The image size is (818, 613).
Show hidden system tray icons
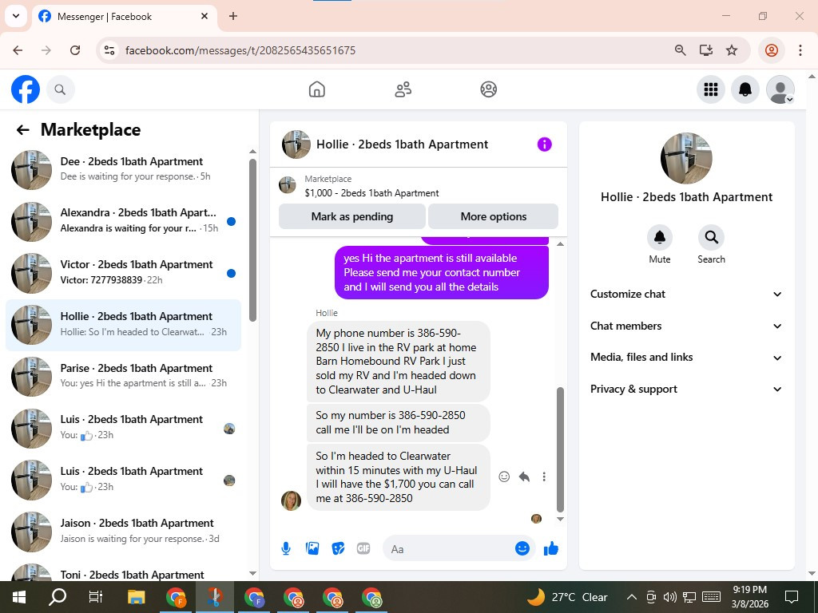tap(631, 597)
